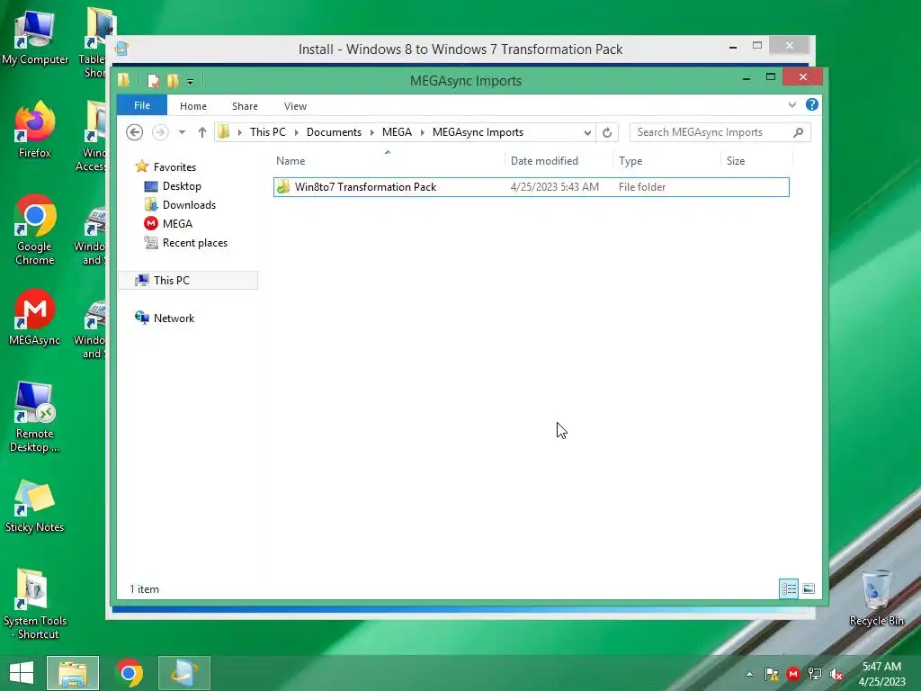
Task: Switch to large icons view layout
Action: 809,588
